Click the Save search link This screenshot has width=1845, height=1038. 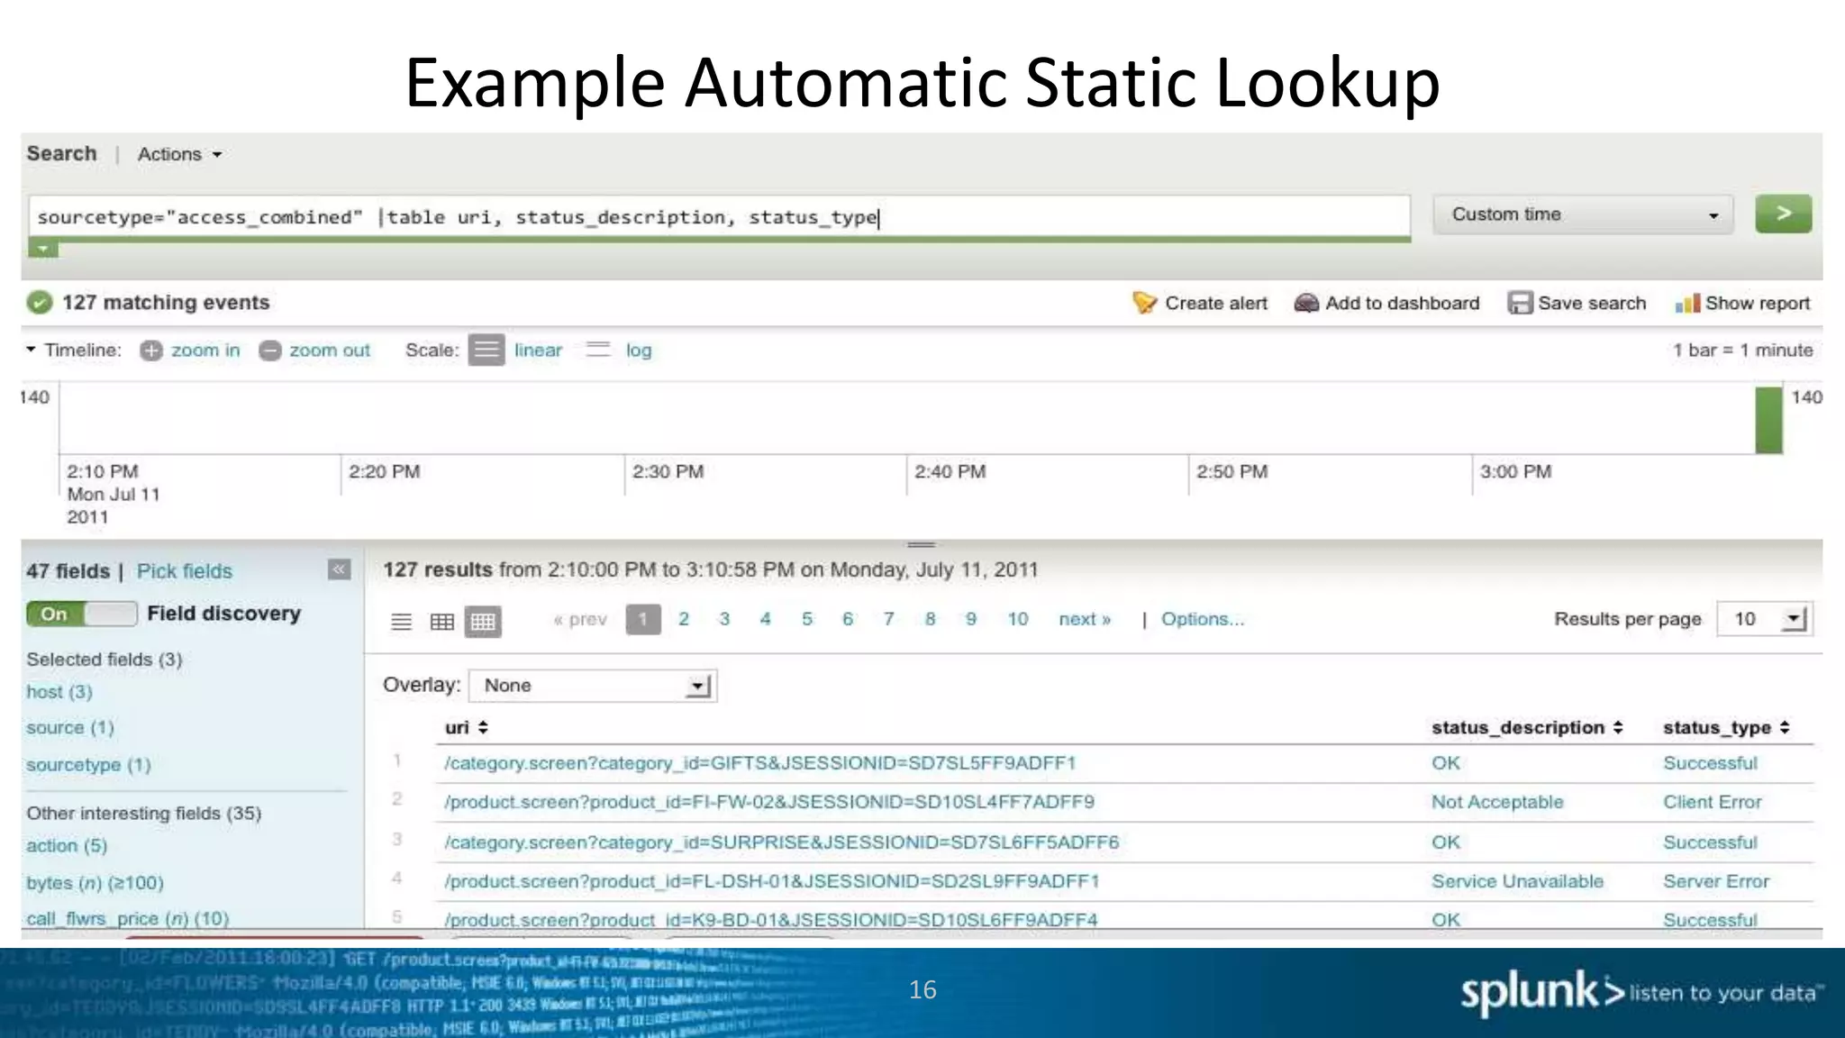coord(1592,304)
